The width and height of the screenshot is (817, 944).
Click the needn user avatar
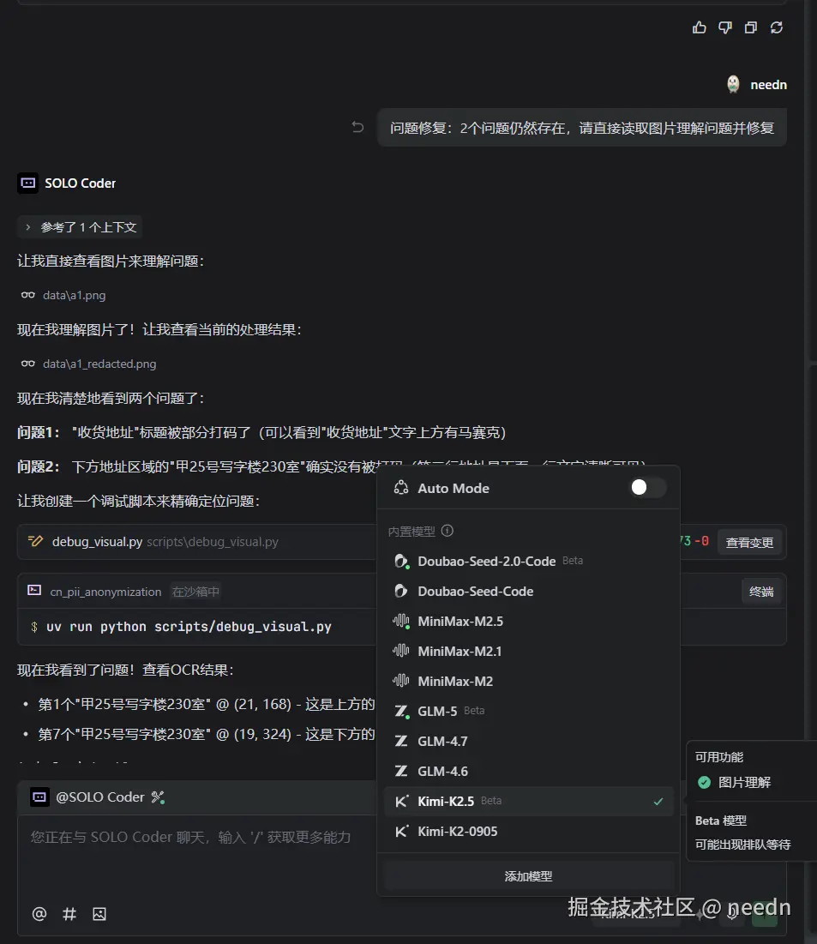pos(733,84)
